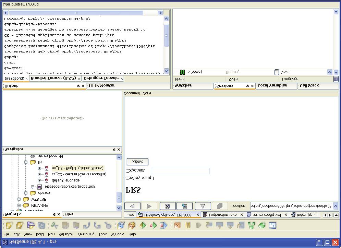Close the Ukázková aplikace, TIS 2006 tab
The width and height of the screenshot is (341, 248).
197,215
